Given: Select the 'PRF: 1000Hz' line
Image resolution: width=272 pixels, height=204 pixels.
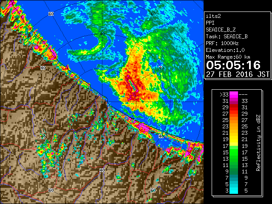Looking at the screenshot, I should click(222, 43).
